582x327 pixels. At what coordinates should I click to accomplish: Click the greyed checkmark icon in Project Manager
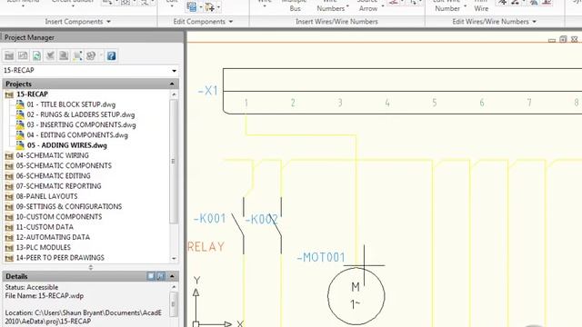pyautogui.click(x=50, y=56)
